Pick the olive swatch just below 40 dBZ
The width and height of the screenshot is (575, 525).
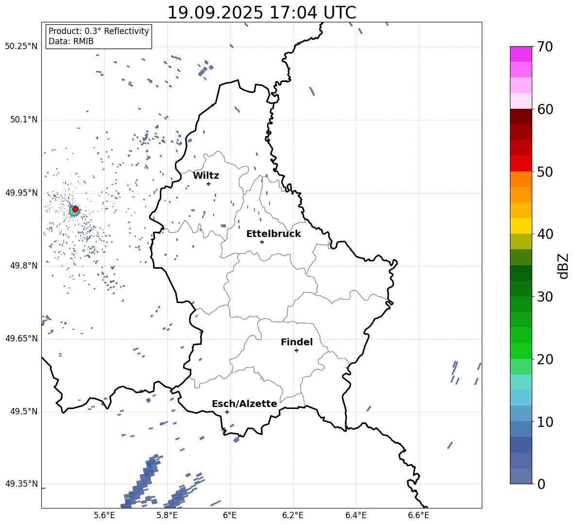tap(521, 241)
